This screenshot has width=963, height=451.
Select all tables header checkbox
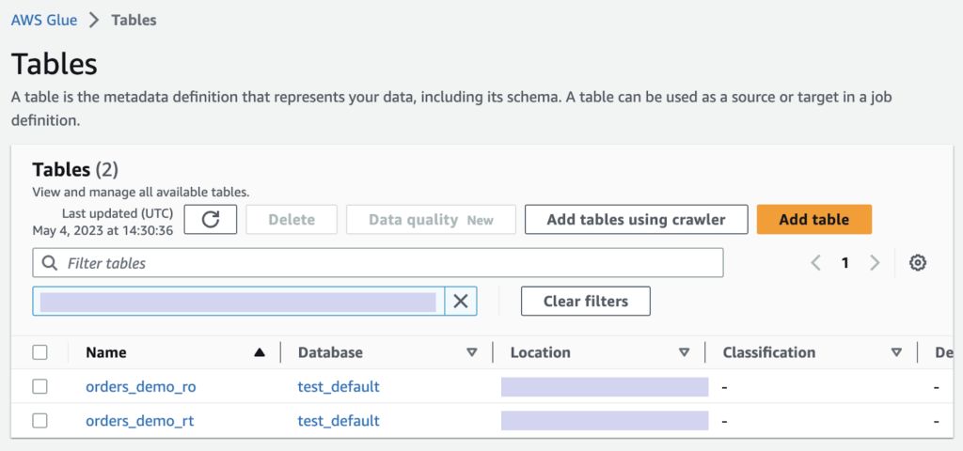39,352
